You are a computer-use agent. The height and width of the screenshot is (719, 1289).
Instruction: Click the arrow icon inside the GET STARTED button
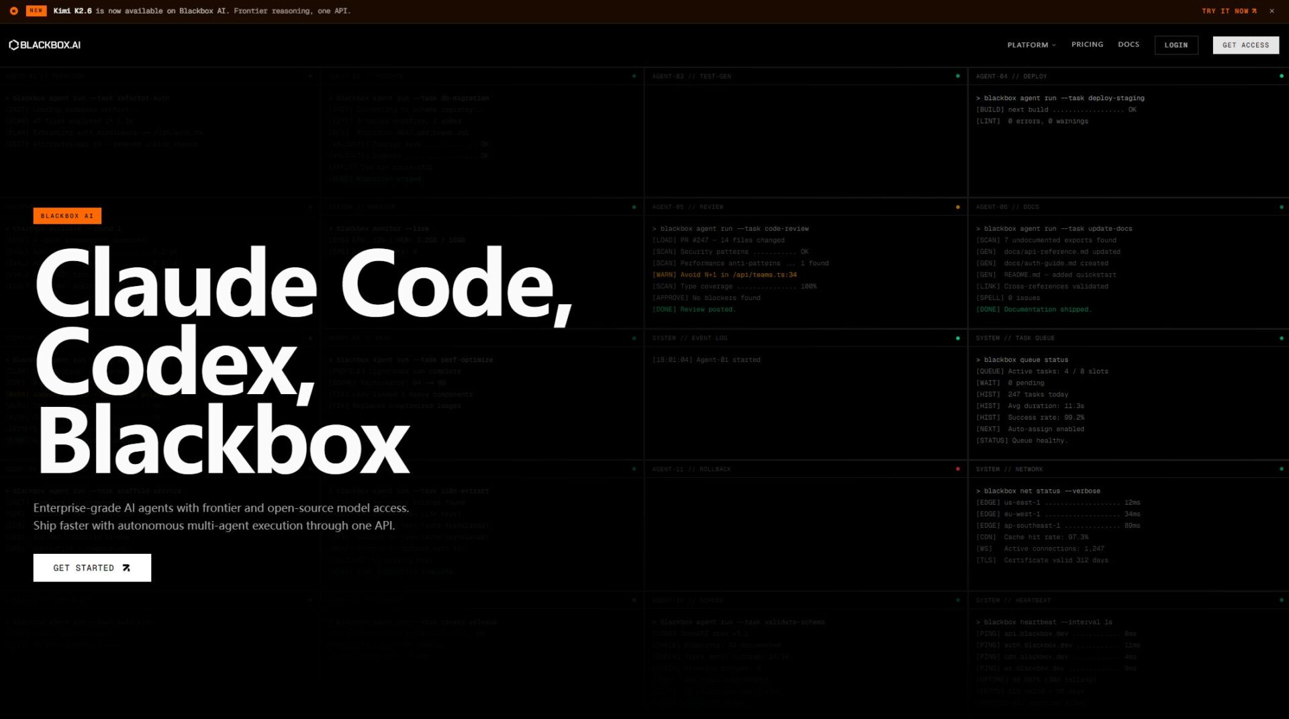[127, 567]
